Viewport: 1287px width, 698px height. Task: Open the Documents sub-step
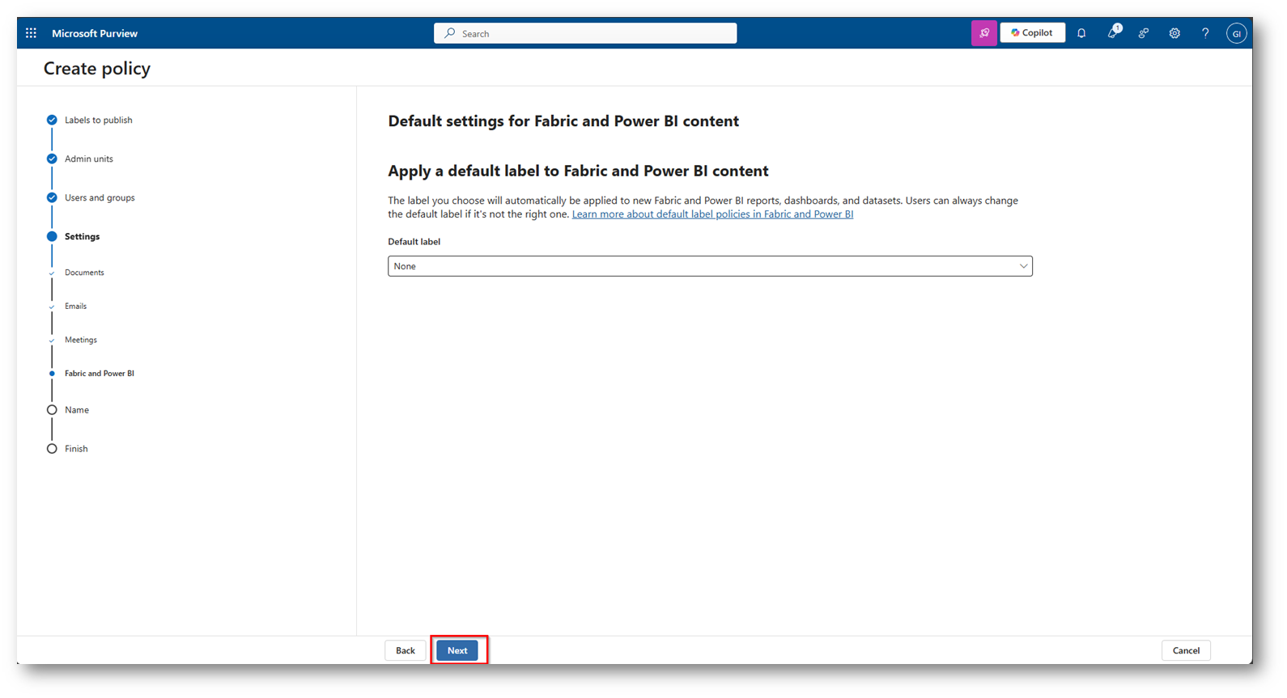coord(84,273)
